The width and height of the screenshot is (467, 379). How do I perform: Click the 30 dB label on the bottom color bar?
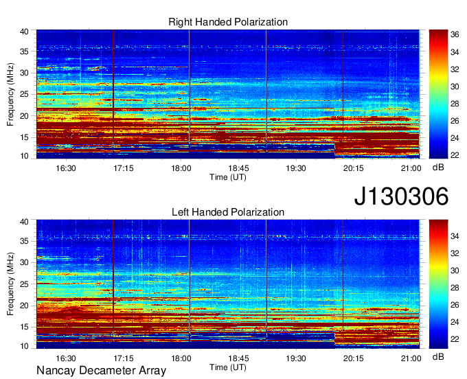click(455, 271)
